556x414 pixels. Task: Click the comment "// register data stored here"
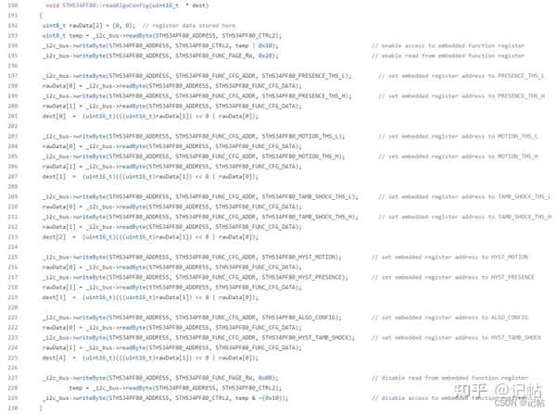[x=189, y=26]
